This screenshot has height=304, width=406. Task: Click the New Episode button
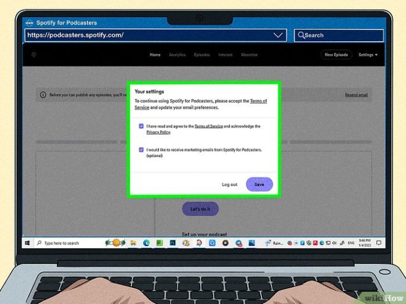(336, 55)
